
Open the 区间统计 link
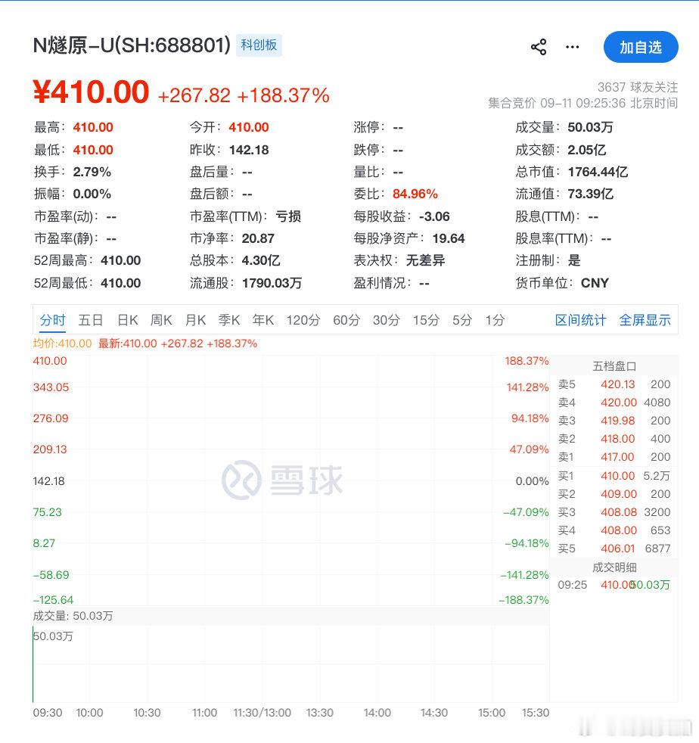580,320
